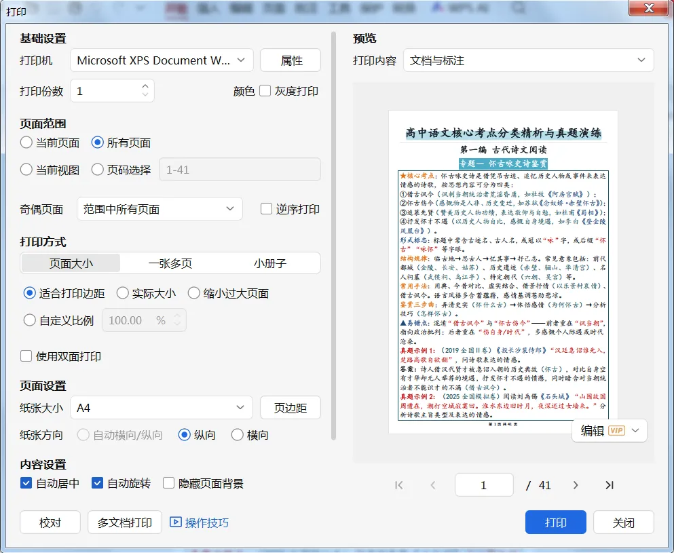This screenshot has height=553, width=674.
Task: Close the 打印 dialog window
Action: (x=649, y=7)
